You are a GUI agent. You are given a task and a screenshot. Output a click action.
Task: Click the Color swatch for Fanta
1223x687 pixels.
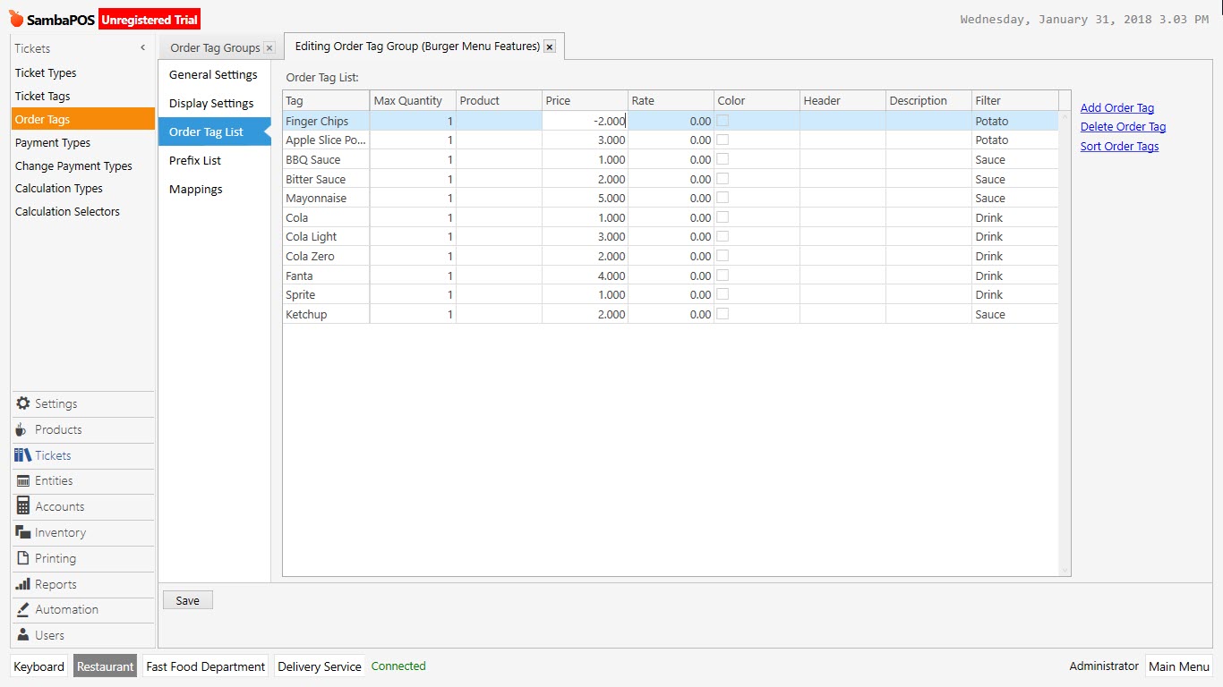(x=722, y=276)
